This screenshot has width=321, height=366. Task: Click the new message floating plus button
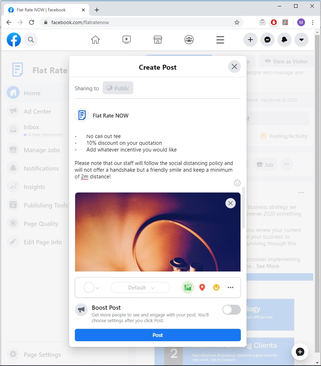(x=300, y=352)
